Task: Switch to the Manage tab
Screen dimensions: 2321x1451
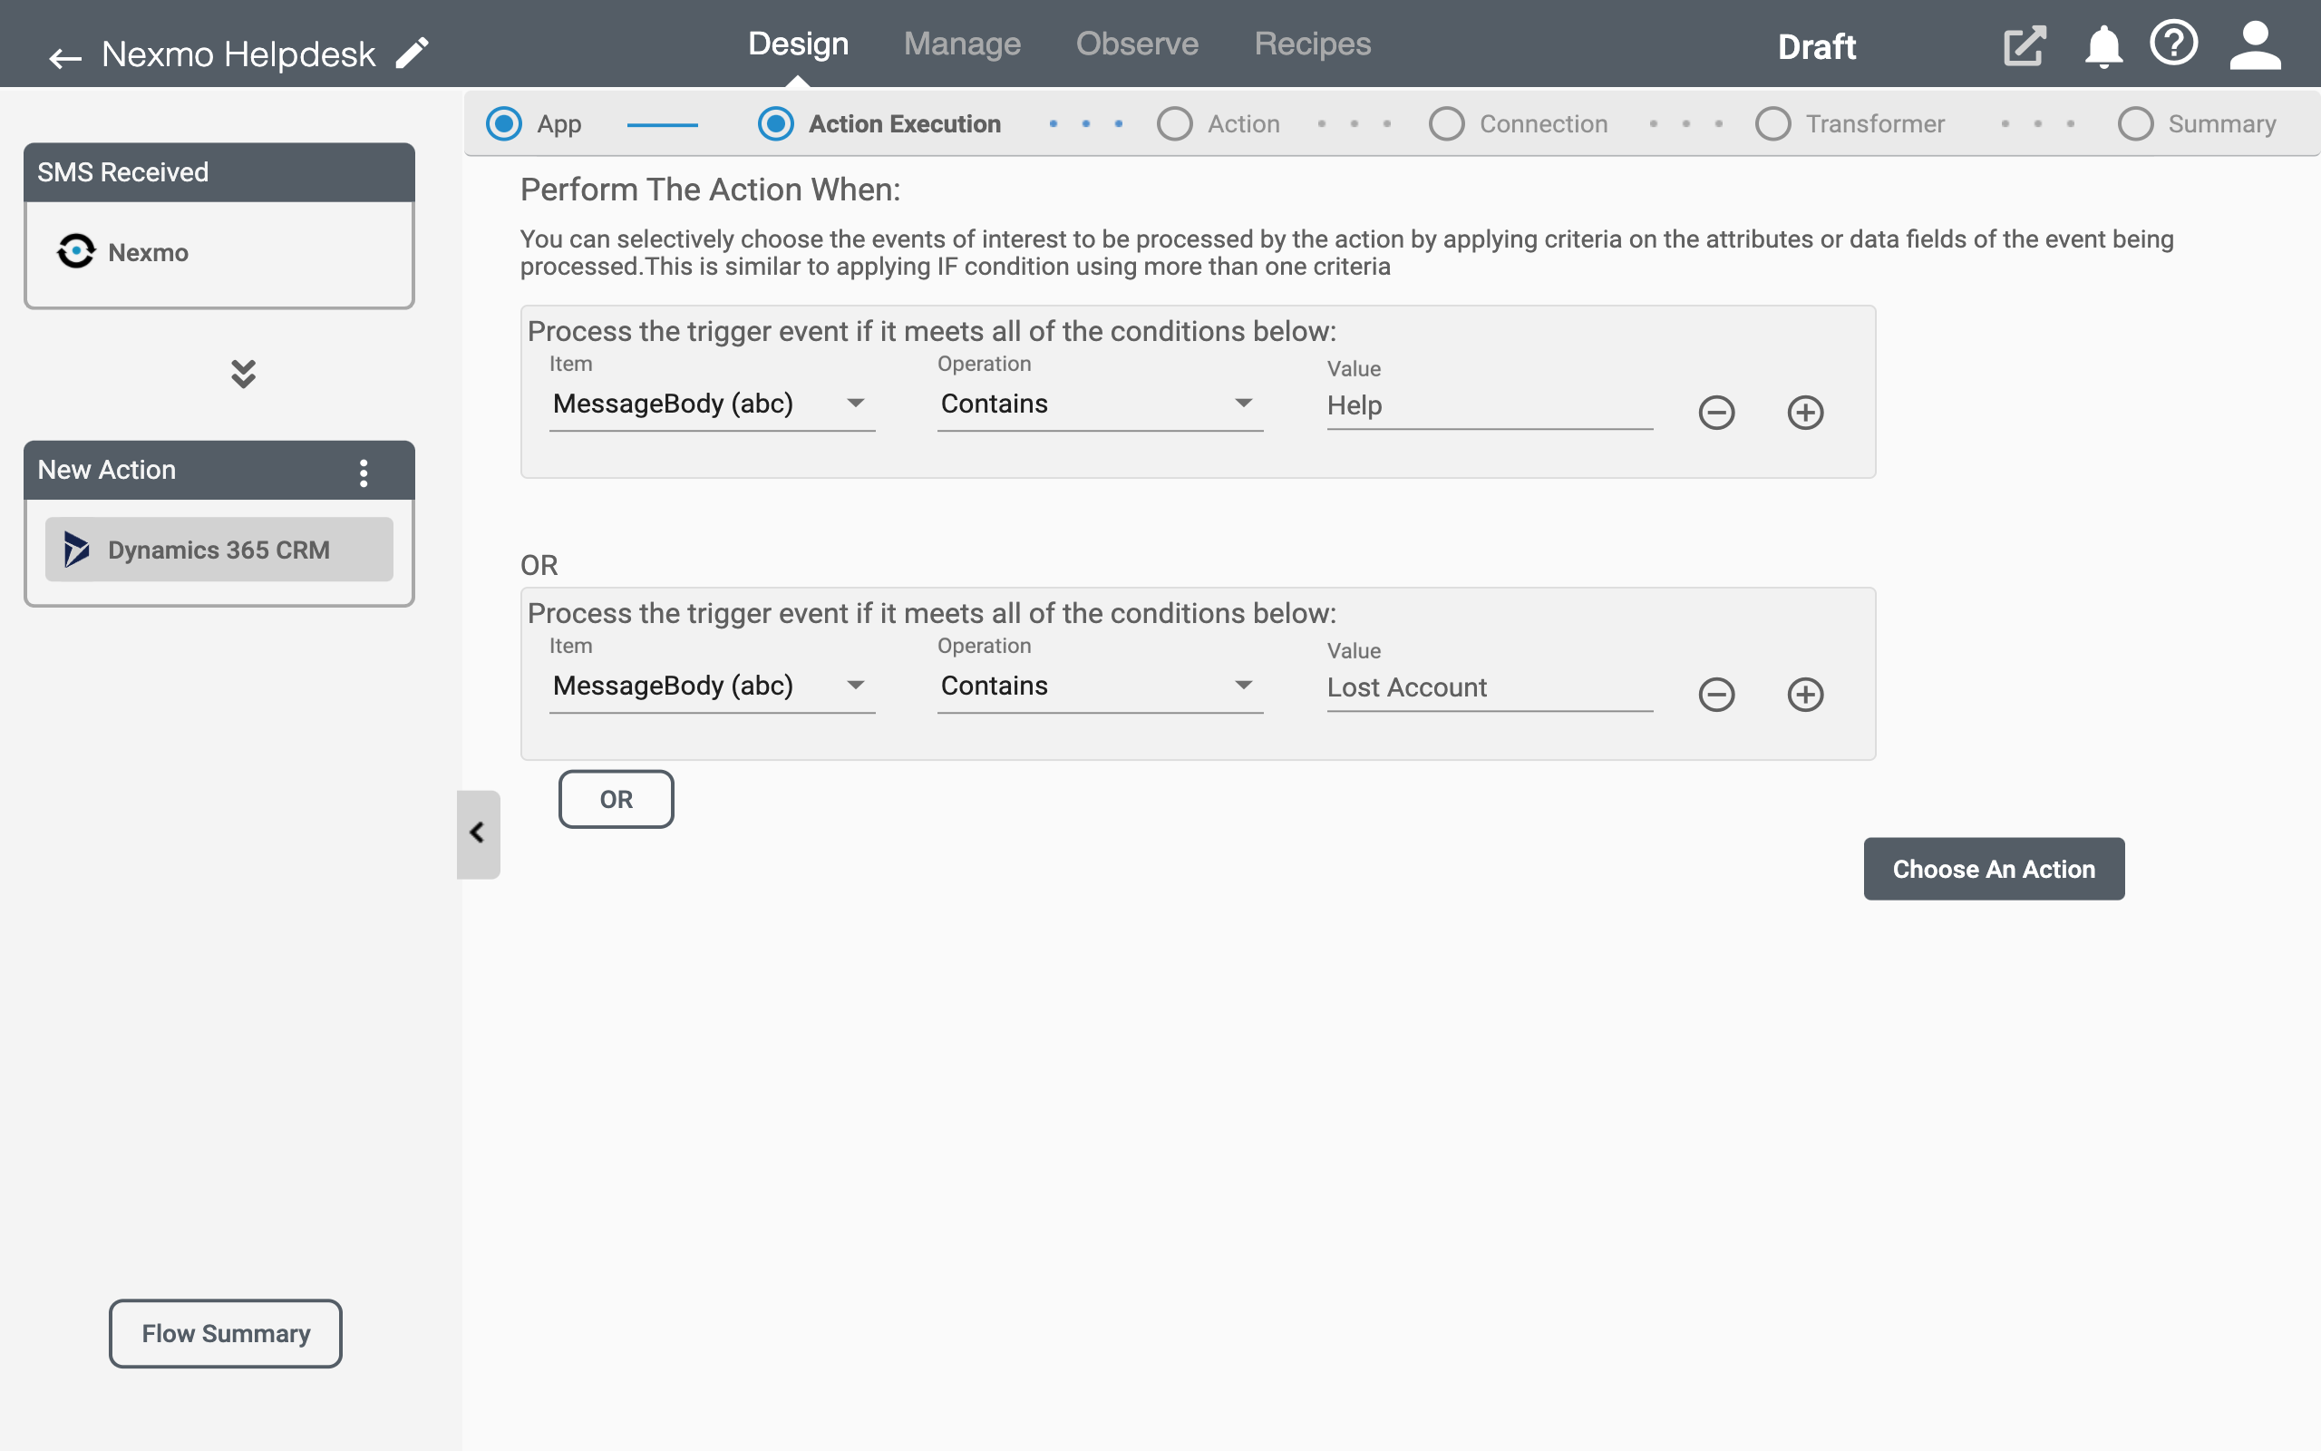Action: coord(962,44)
